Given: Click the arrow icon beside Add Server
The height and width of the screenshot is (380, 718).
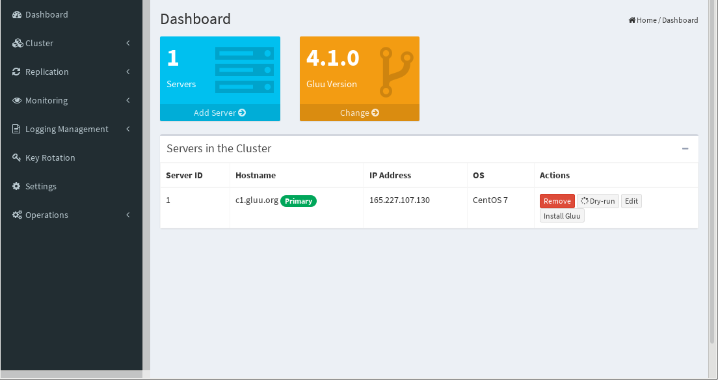Looking at the screenshot, I should (x=242, y=113).
